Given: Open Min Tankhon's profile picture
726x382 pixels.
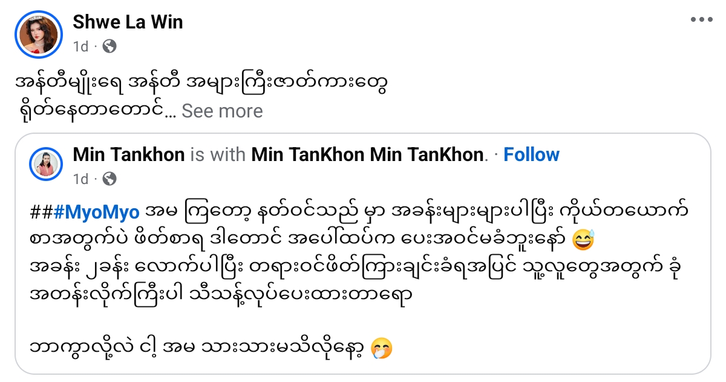Looking at the screenshot, I should 46,163.
